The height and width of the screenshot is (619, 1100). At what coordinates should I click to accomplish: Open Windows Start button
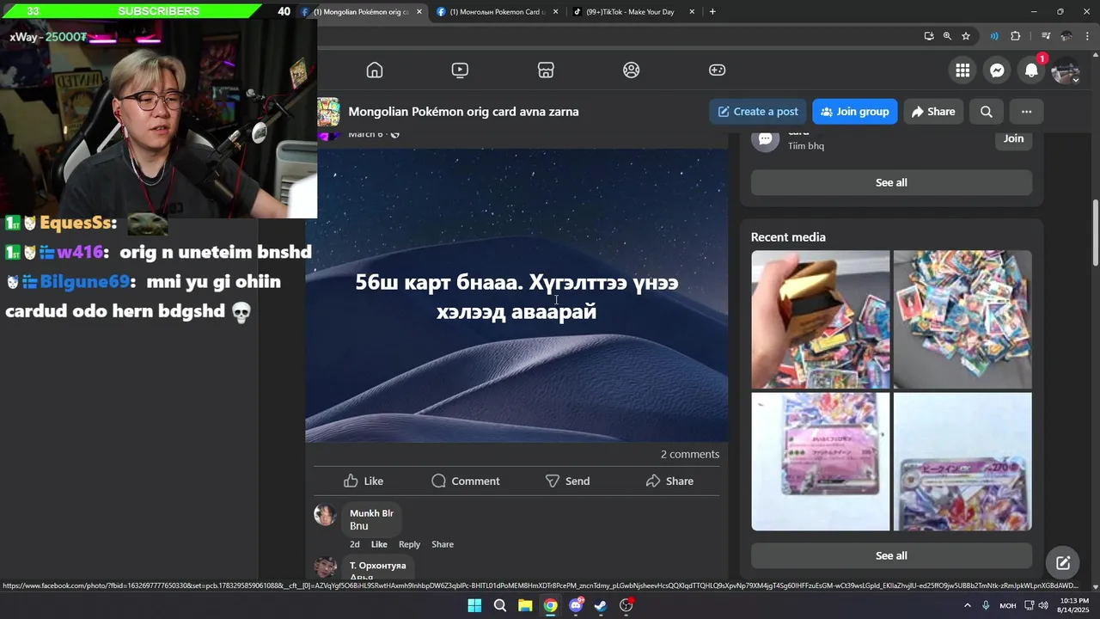tap(474, 606)
